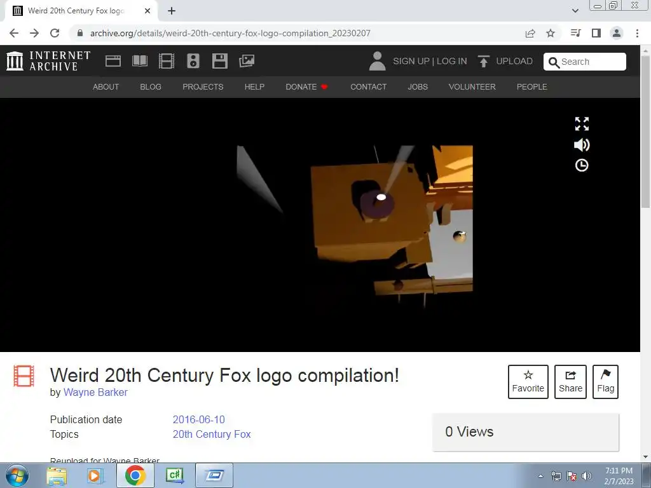Click the 2016-06-10 publication date link
Image resolution: width=651 pixels, height=488 pixels.
click(x=199, y=419)
